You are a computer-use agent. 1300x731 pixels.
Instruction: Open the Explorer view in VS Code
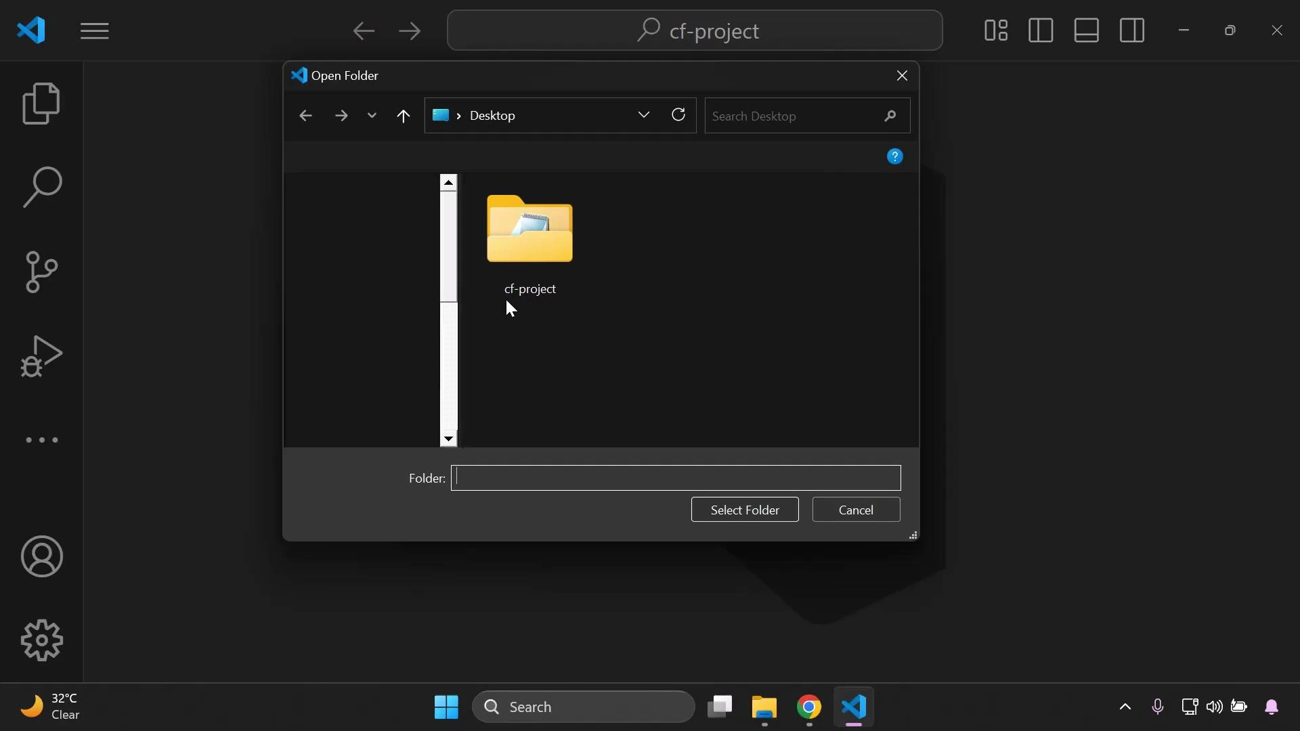(42, 103)
